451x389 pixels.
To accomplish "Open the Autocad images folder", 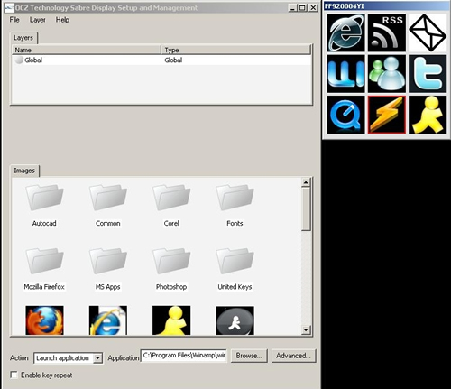I will click(44, 198).
